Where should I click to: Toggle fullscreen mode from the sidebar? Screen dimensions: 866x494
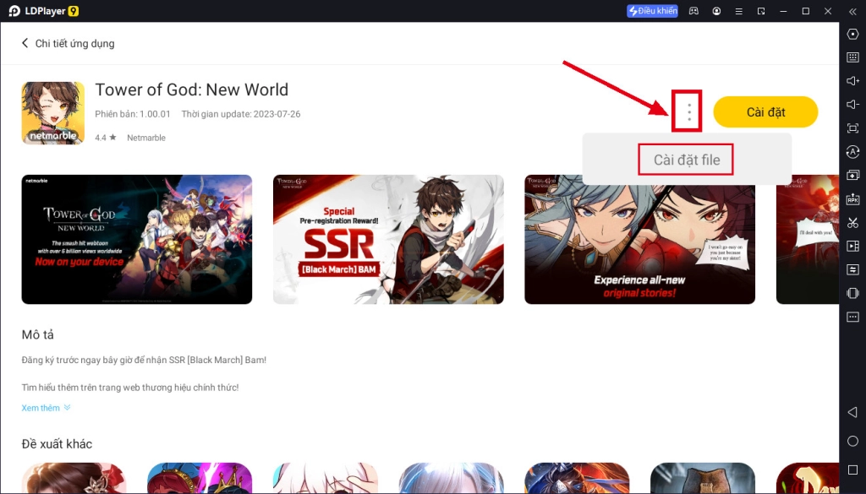853,128
